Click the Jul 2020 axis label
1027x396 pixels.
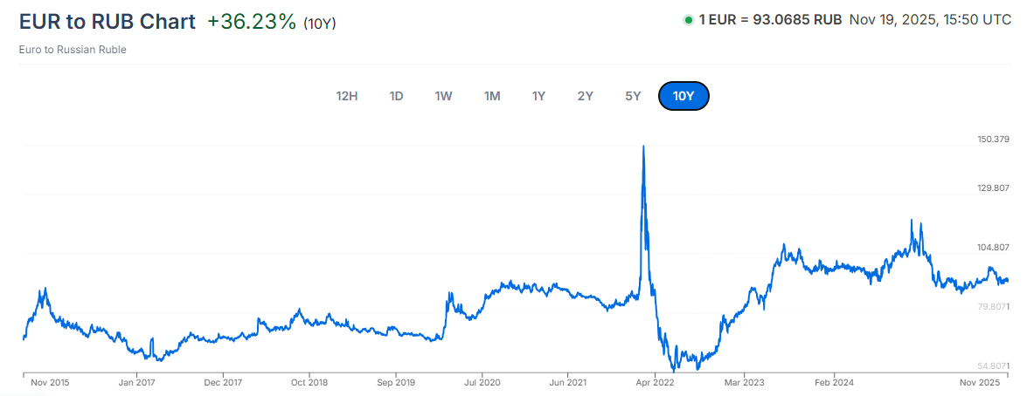tap(482, 382)
